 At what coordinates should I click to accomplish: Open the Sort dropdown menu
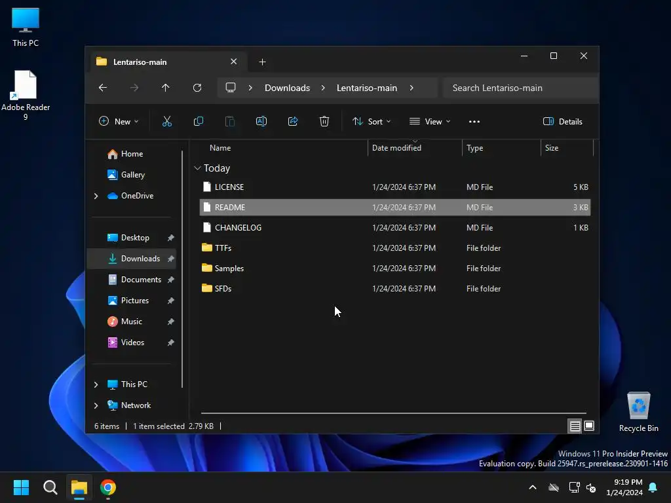tap(372, 121)
